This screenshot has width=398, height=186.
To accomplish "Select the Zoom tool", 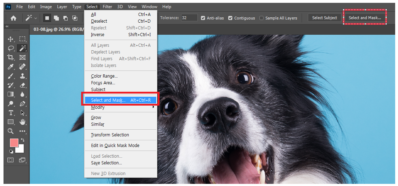I will (x=10, y=131).
